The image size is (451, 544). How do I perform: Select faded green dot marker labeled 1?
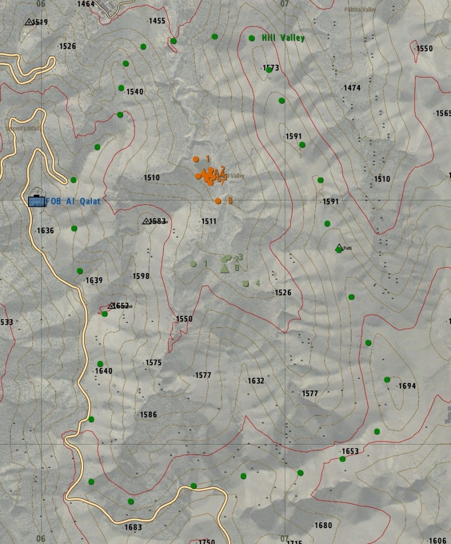tap(193, 263)
